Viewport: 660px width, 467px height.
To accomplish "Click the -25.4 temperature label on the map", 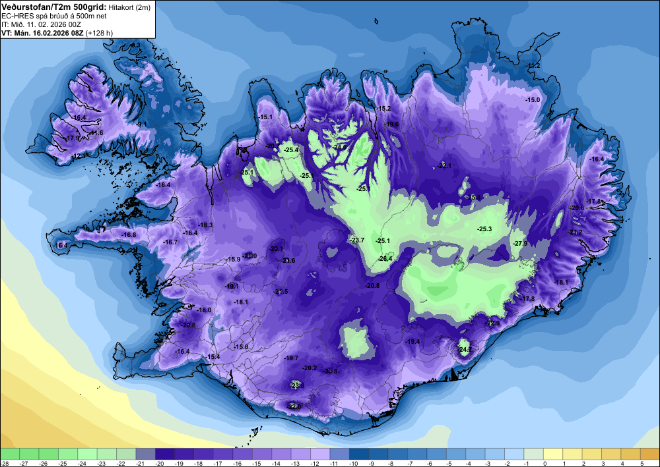I will click(x=291, y=150).
